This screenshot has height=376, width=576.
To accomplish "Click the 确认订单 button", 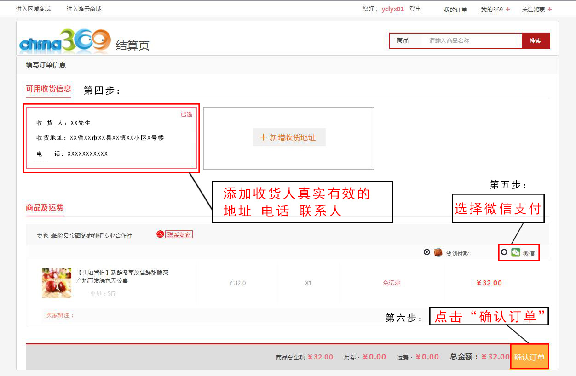I will (x=530, y=357).
